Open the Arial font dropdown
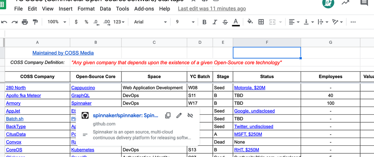The height and width of the screenshot is (157, 374). point(150,22)
